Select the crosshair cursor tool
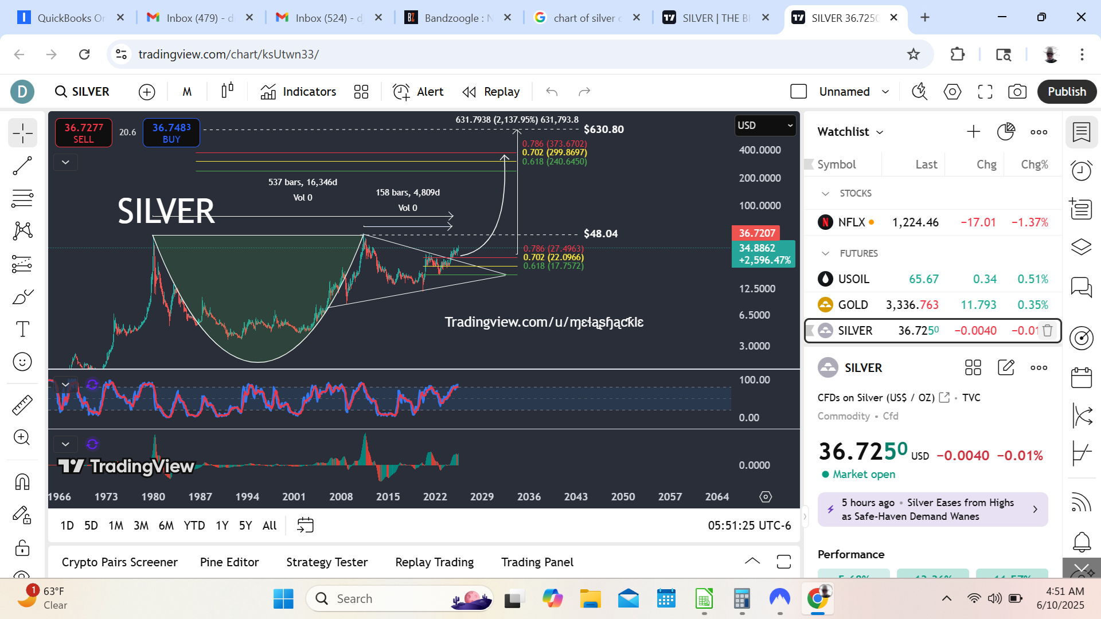This screenshot has width=1101, height=619. 22,133
